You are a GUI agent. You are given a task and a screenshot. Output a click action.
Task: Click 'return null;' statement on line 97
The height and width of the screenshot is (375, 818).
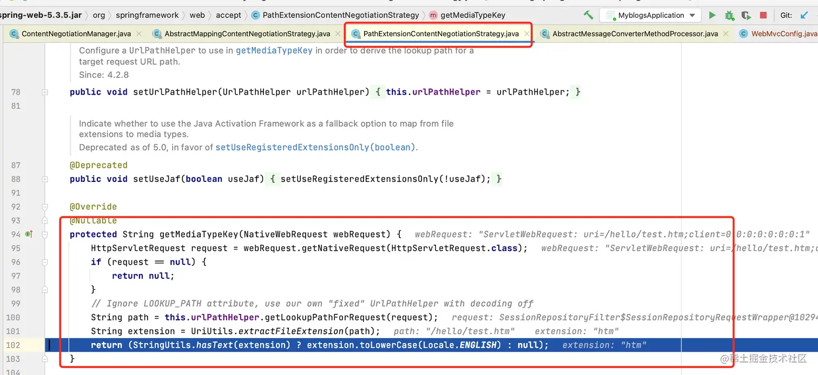click(x=143, y=276)
